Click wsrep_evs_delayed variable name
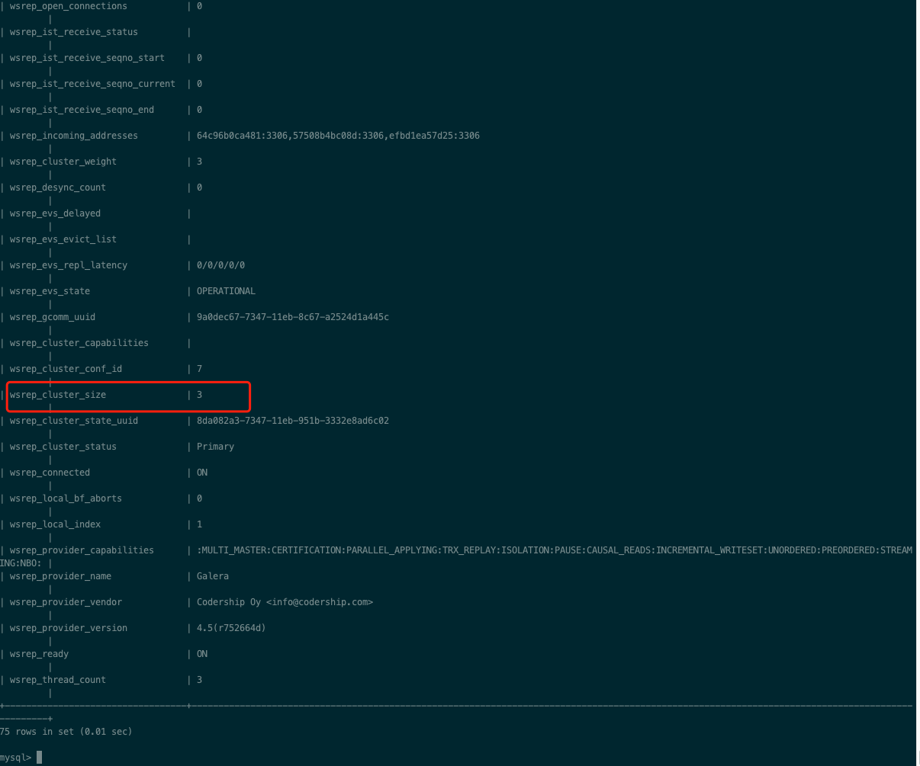Viewport: 920px width, 766px height. (55, 213)
